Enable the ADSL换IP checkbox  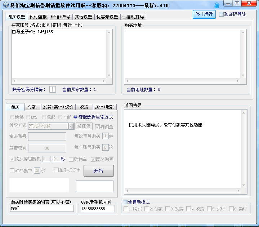pos(12,170)
